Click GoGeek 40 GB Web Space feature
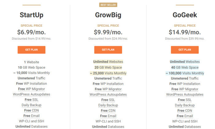This screenshot has width=215, height=129. click(x=185, y=68)
